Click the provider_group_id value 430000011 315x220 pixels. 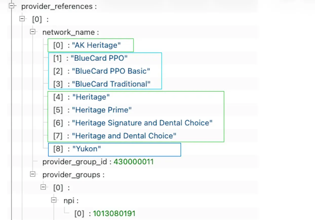pyautogui.click(x=133, y=161)
